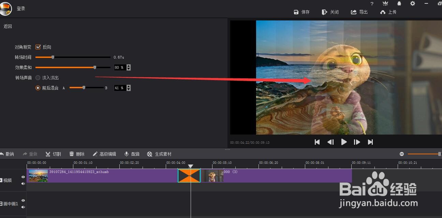The width and height of the screenshot is (442, 218).
Task: Open the settings gear icon
Action: pyautogui.click(x=413, y=3)
